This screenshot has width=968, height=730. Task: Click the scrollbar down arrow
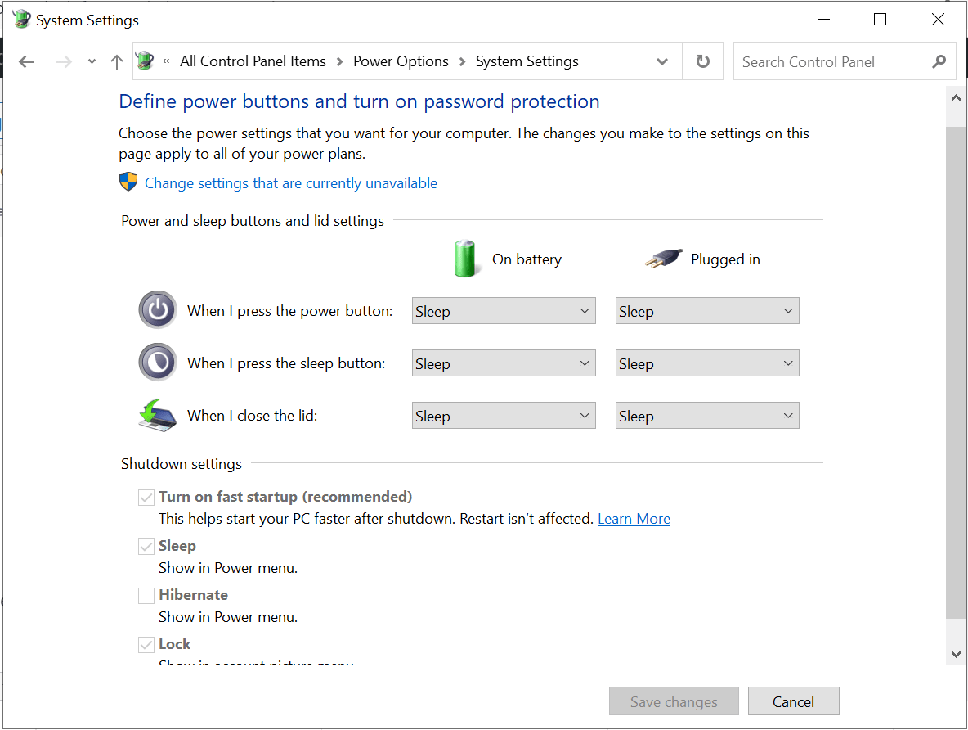(956, 653)
